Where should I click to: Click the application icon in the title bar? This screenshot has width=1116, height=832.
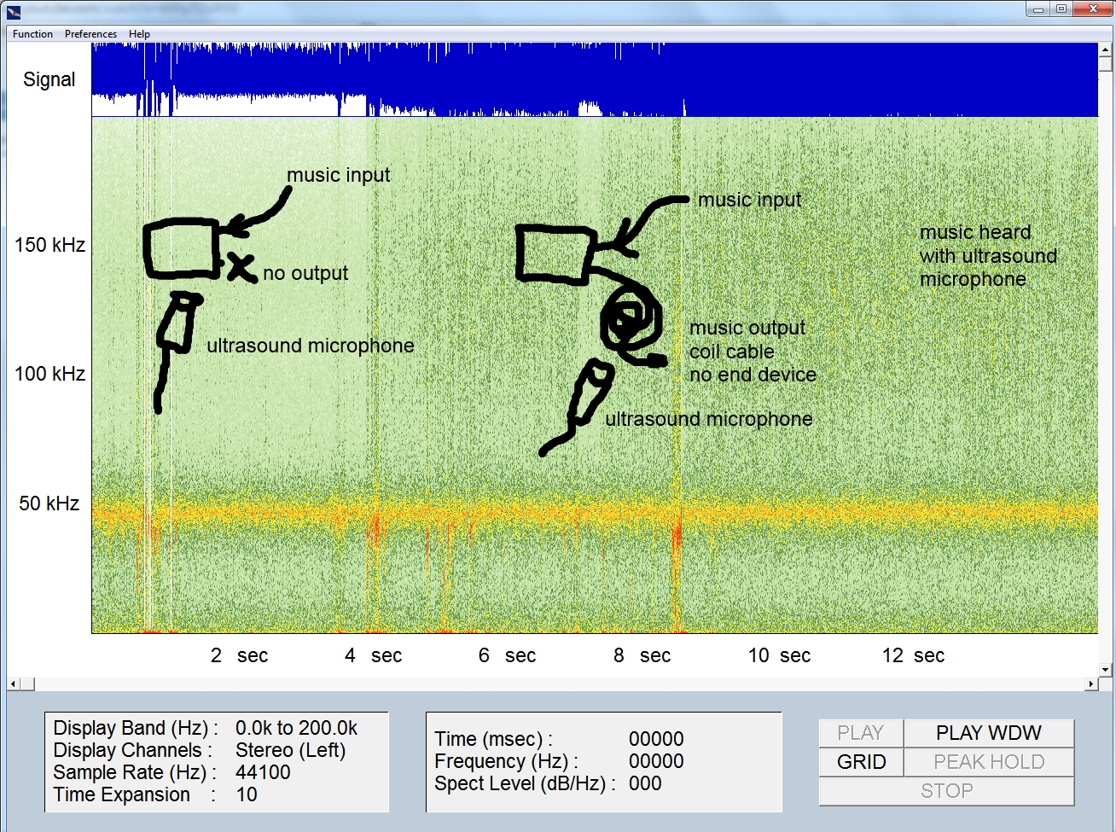pos(10,10)
